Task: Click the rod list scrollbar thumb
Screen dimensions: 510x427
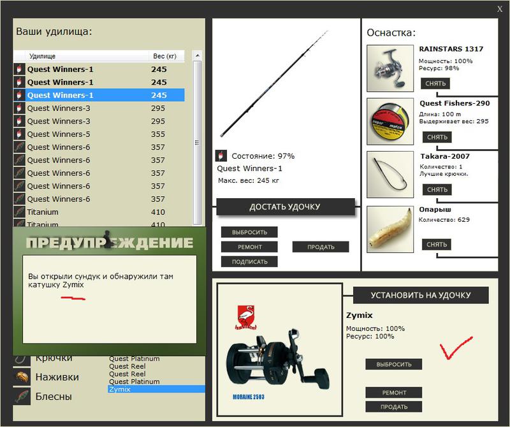Action: click(197, 143)
